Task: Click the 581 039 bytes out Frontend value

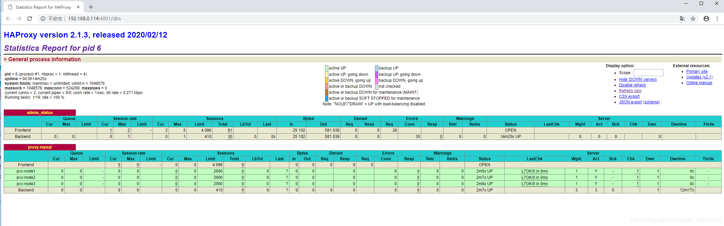Action: 332,130
